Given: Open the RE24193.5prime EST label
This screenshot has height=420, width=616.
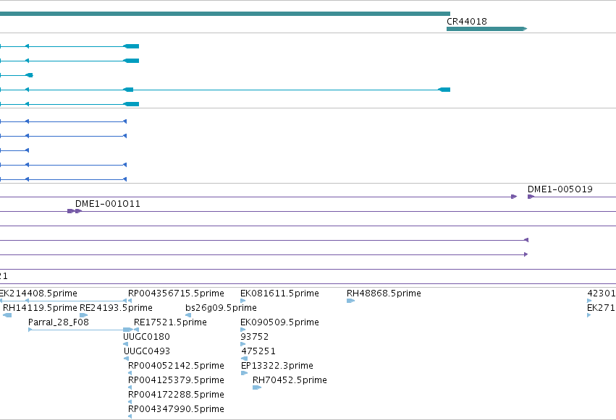Looking at the screenshot, I should tap(116, 308).
